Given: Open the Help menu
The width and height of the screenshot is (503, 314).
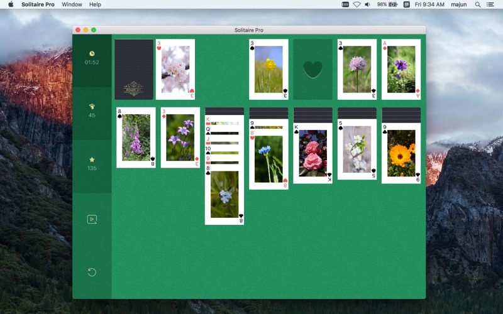Looking at the screenshot, I should (x=95, y=4).
